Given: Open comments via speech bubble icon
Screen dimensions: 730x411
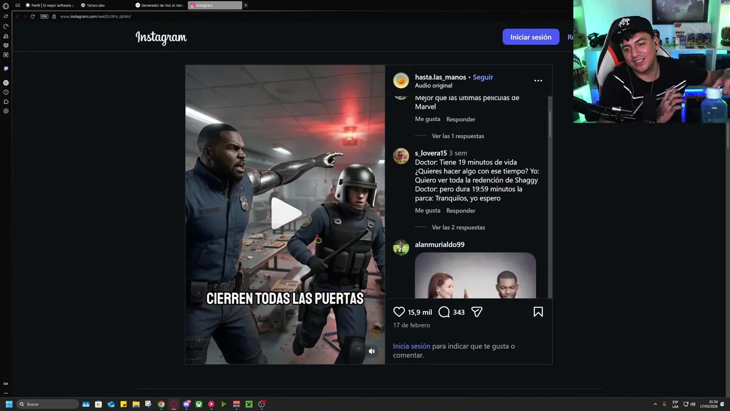Looking at the screenshot, I should pos(444,312).
